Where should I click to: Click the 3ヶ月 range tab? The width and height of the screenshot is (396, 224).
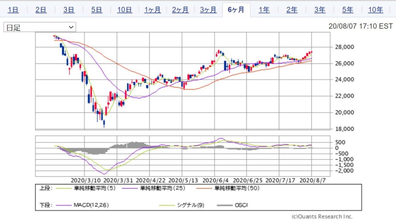pyautogui.click(x=208, y=10)
